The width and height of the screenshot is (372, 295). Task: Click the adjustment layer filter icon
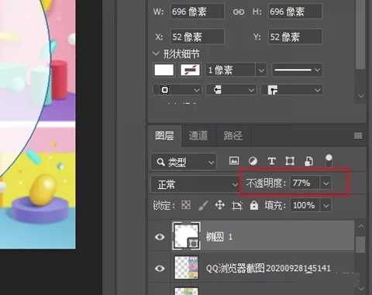point(253,161)
